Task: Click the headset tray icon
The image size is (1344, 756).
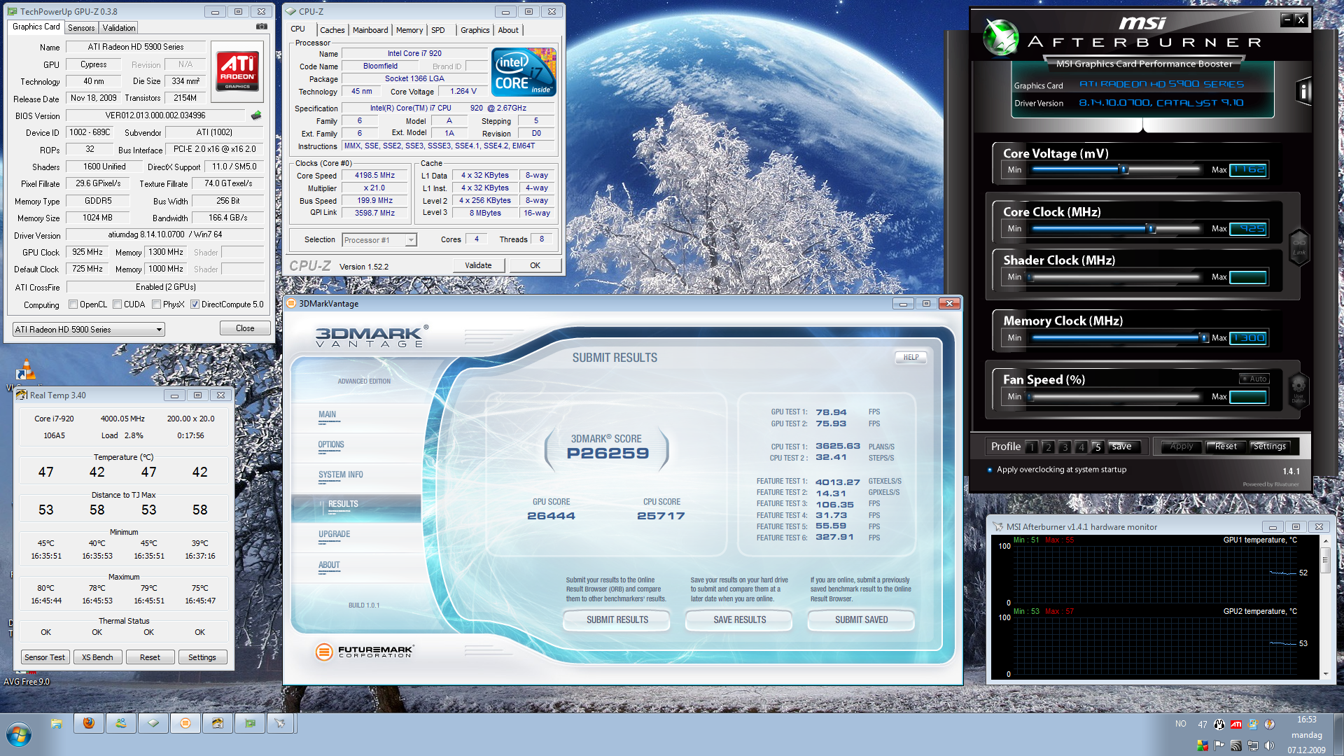Action: click(x=1219, y=724)
